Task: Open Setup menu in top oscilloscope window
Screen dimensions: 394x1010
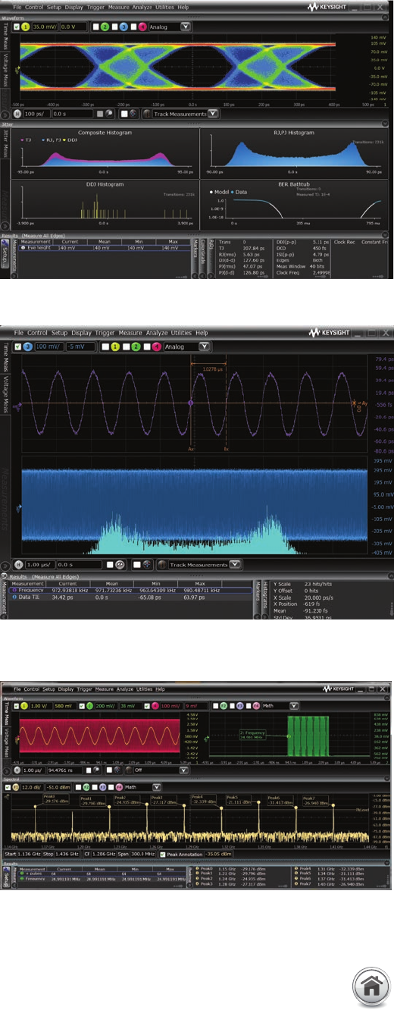Action: tap(54, 6)
